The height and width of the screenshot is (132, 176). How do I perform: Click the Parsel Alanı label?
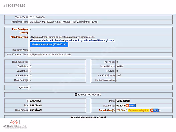pos(107,110)
